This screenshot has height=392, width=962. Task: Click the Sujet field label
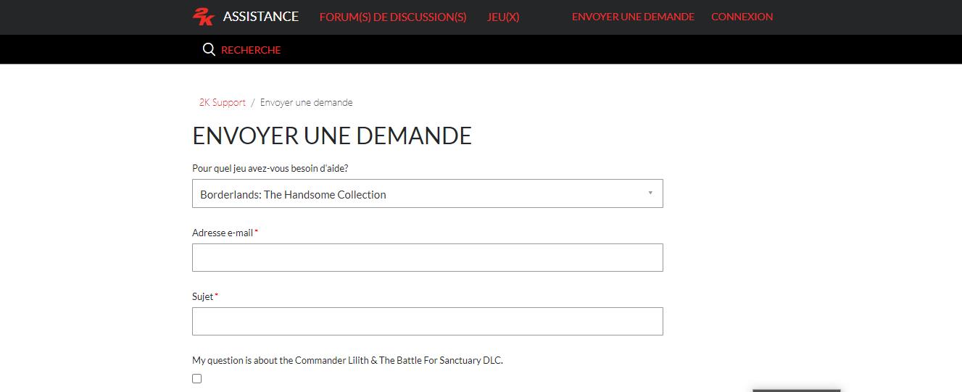click(202, 296)
